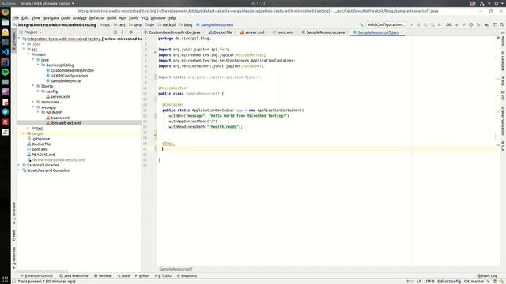Click the locate-in-project target icon
Image resolution: width=506 pixels, height=284 pixels.
(115, 32)
